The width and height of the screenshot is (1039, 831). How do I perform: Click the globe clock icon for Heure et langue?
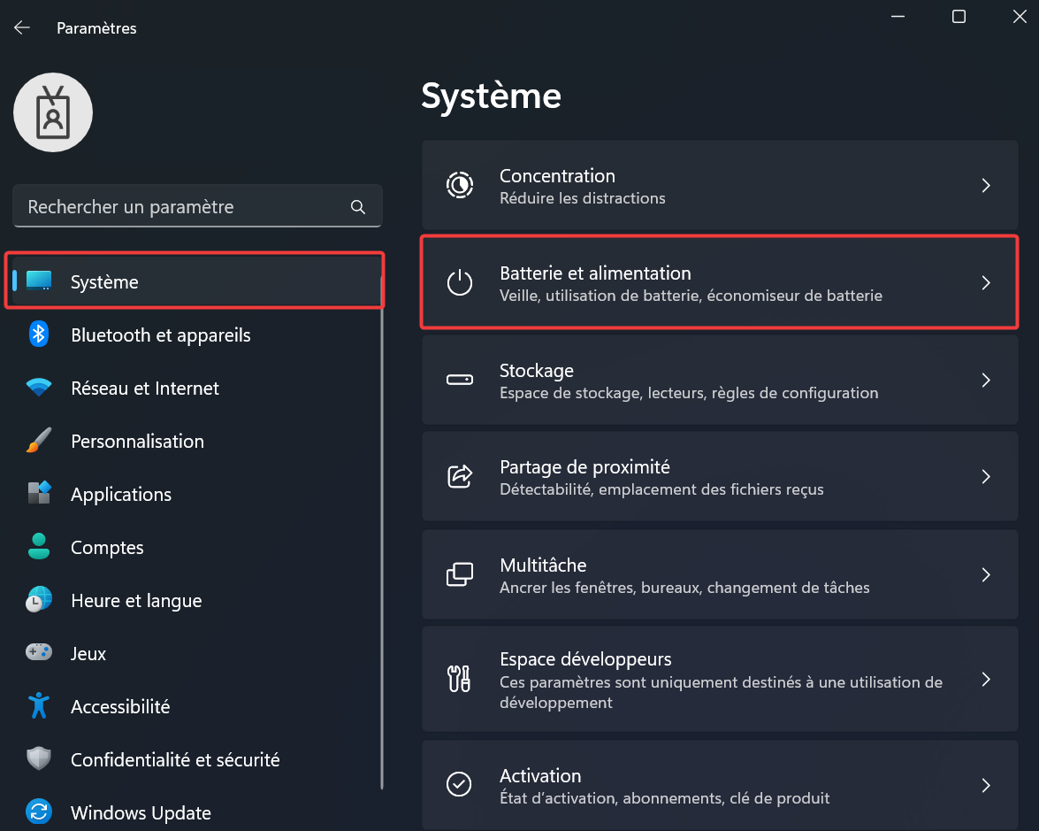coord(39,599)
